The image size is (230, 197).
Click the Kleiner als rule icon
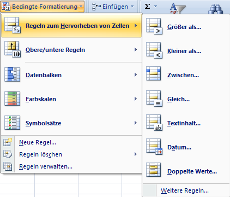pyautogui.click(x=154, y=50)
